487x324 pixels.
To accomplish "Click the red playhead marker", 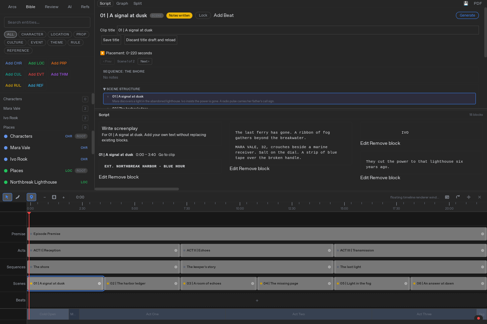I will pyautogui.click(x=29, y=213).
